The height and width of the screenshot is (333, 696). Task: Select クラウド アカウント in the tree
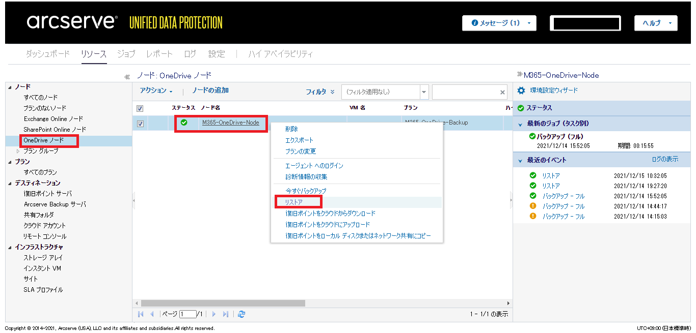[x=45, y=226]
